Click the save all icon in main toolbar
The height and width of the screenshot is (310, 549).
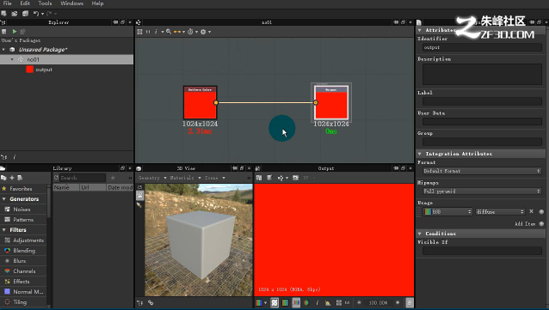pyautogui.click(x=25, y=13)
